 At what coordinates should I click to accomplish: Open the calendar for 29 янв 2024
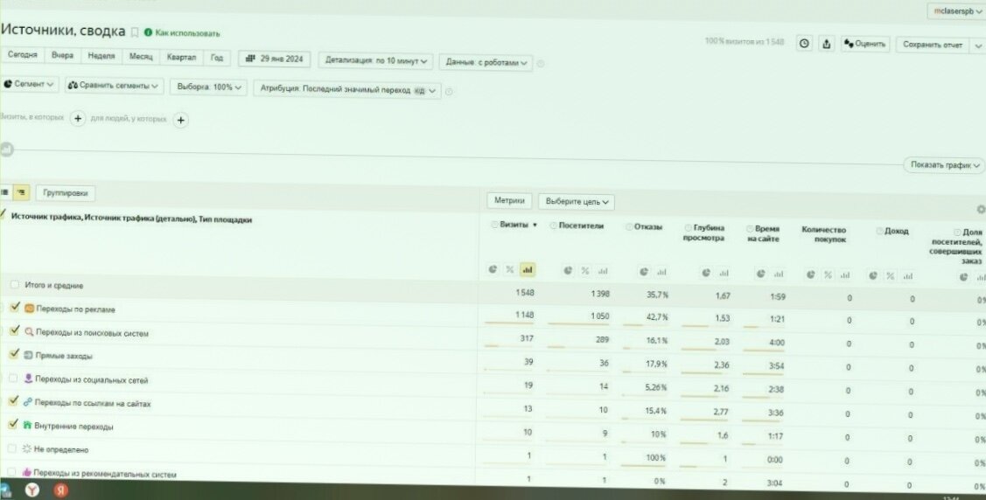[274, 59]
